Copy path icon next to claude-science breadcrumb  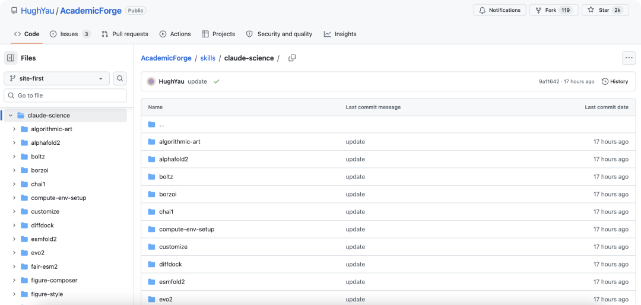tap(292, 58)
